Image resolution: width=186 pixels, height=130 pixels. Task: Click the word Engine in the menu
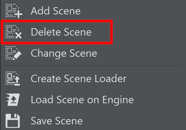[118, 100]
